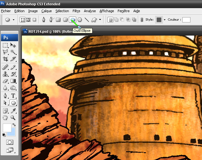Select the Clone Stamp tool
This screenshot has height=160, width=202.
click(5, 74)
